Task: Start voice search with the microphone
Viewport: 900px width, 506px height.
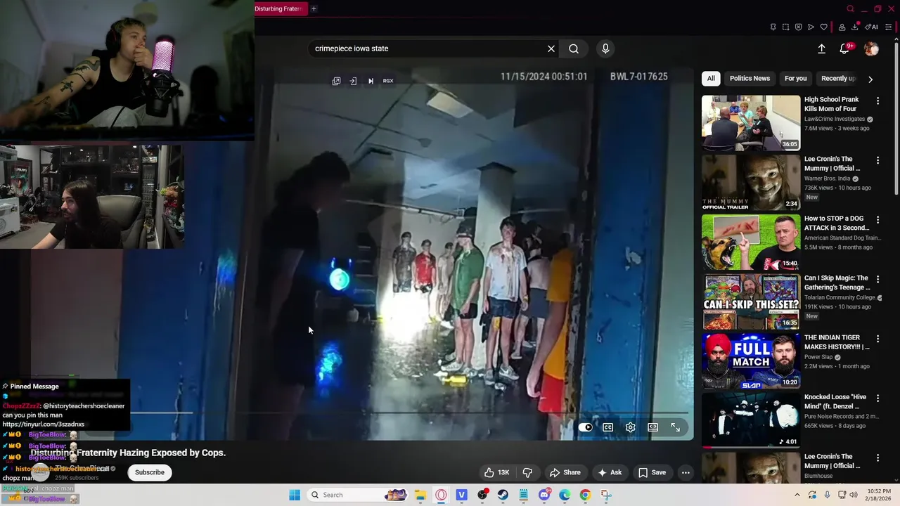Action: coord(605,48)
